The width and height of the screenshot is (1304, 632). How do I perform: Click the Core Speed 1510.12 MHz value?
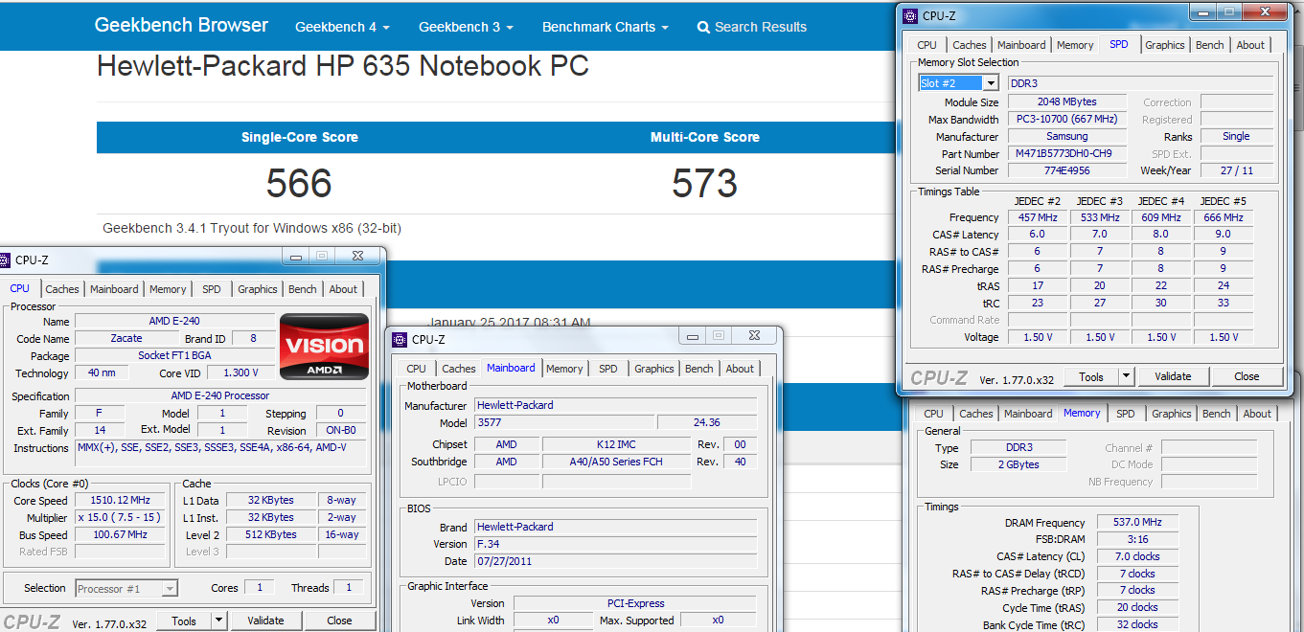pyautogui.click(x=122, y=500)
